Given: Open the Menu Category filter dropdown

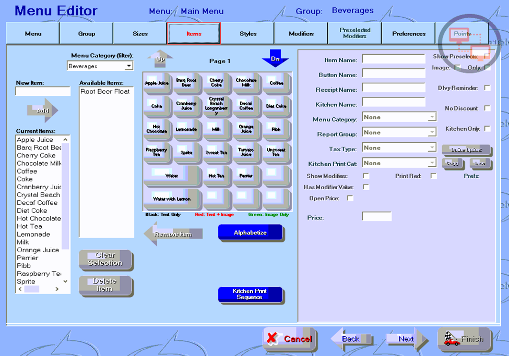Looking at the screenshot, I should [129, 66].
